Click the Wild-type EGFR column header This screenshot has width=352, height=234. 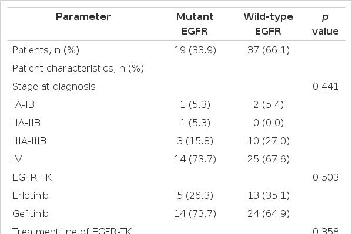pos(269,24)
